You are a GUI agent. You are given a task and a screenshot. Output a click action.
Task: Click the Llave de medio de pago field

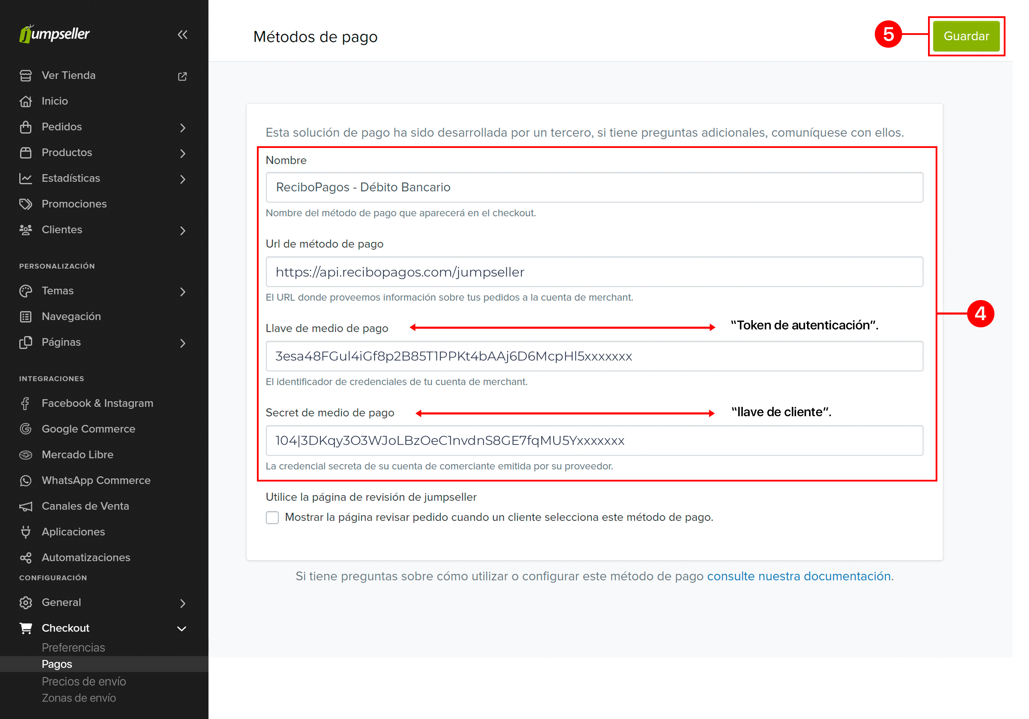click(x=594, y=356)
